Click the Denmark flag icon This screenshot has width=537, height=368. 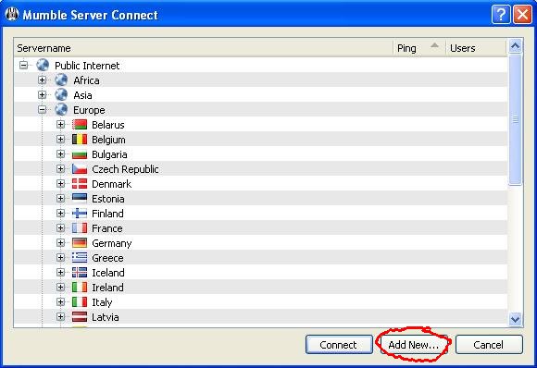[80, 184]
